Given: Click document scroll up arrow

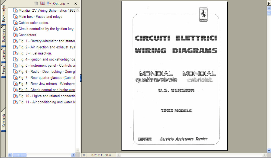Looking at the screenshot, I should [269, 8].
